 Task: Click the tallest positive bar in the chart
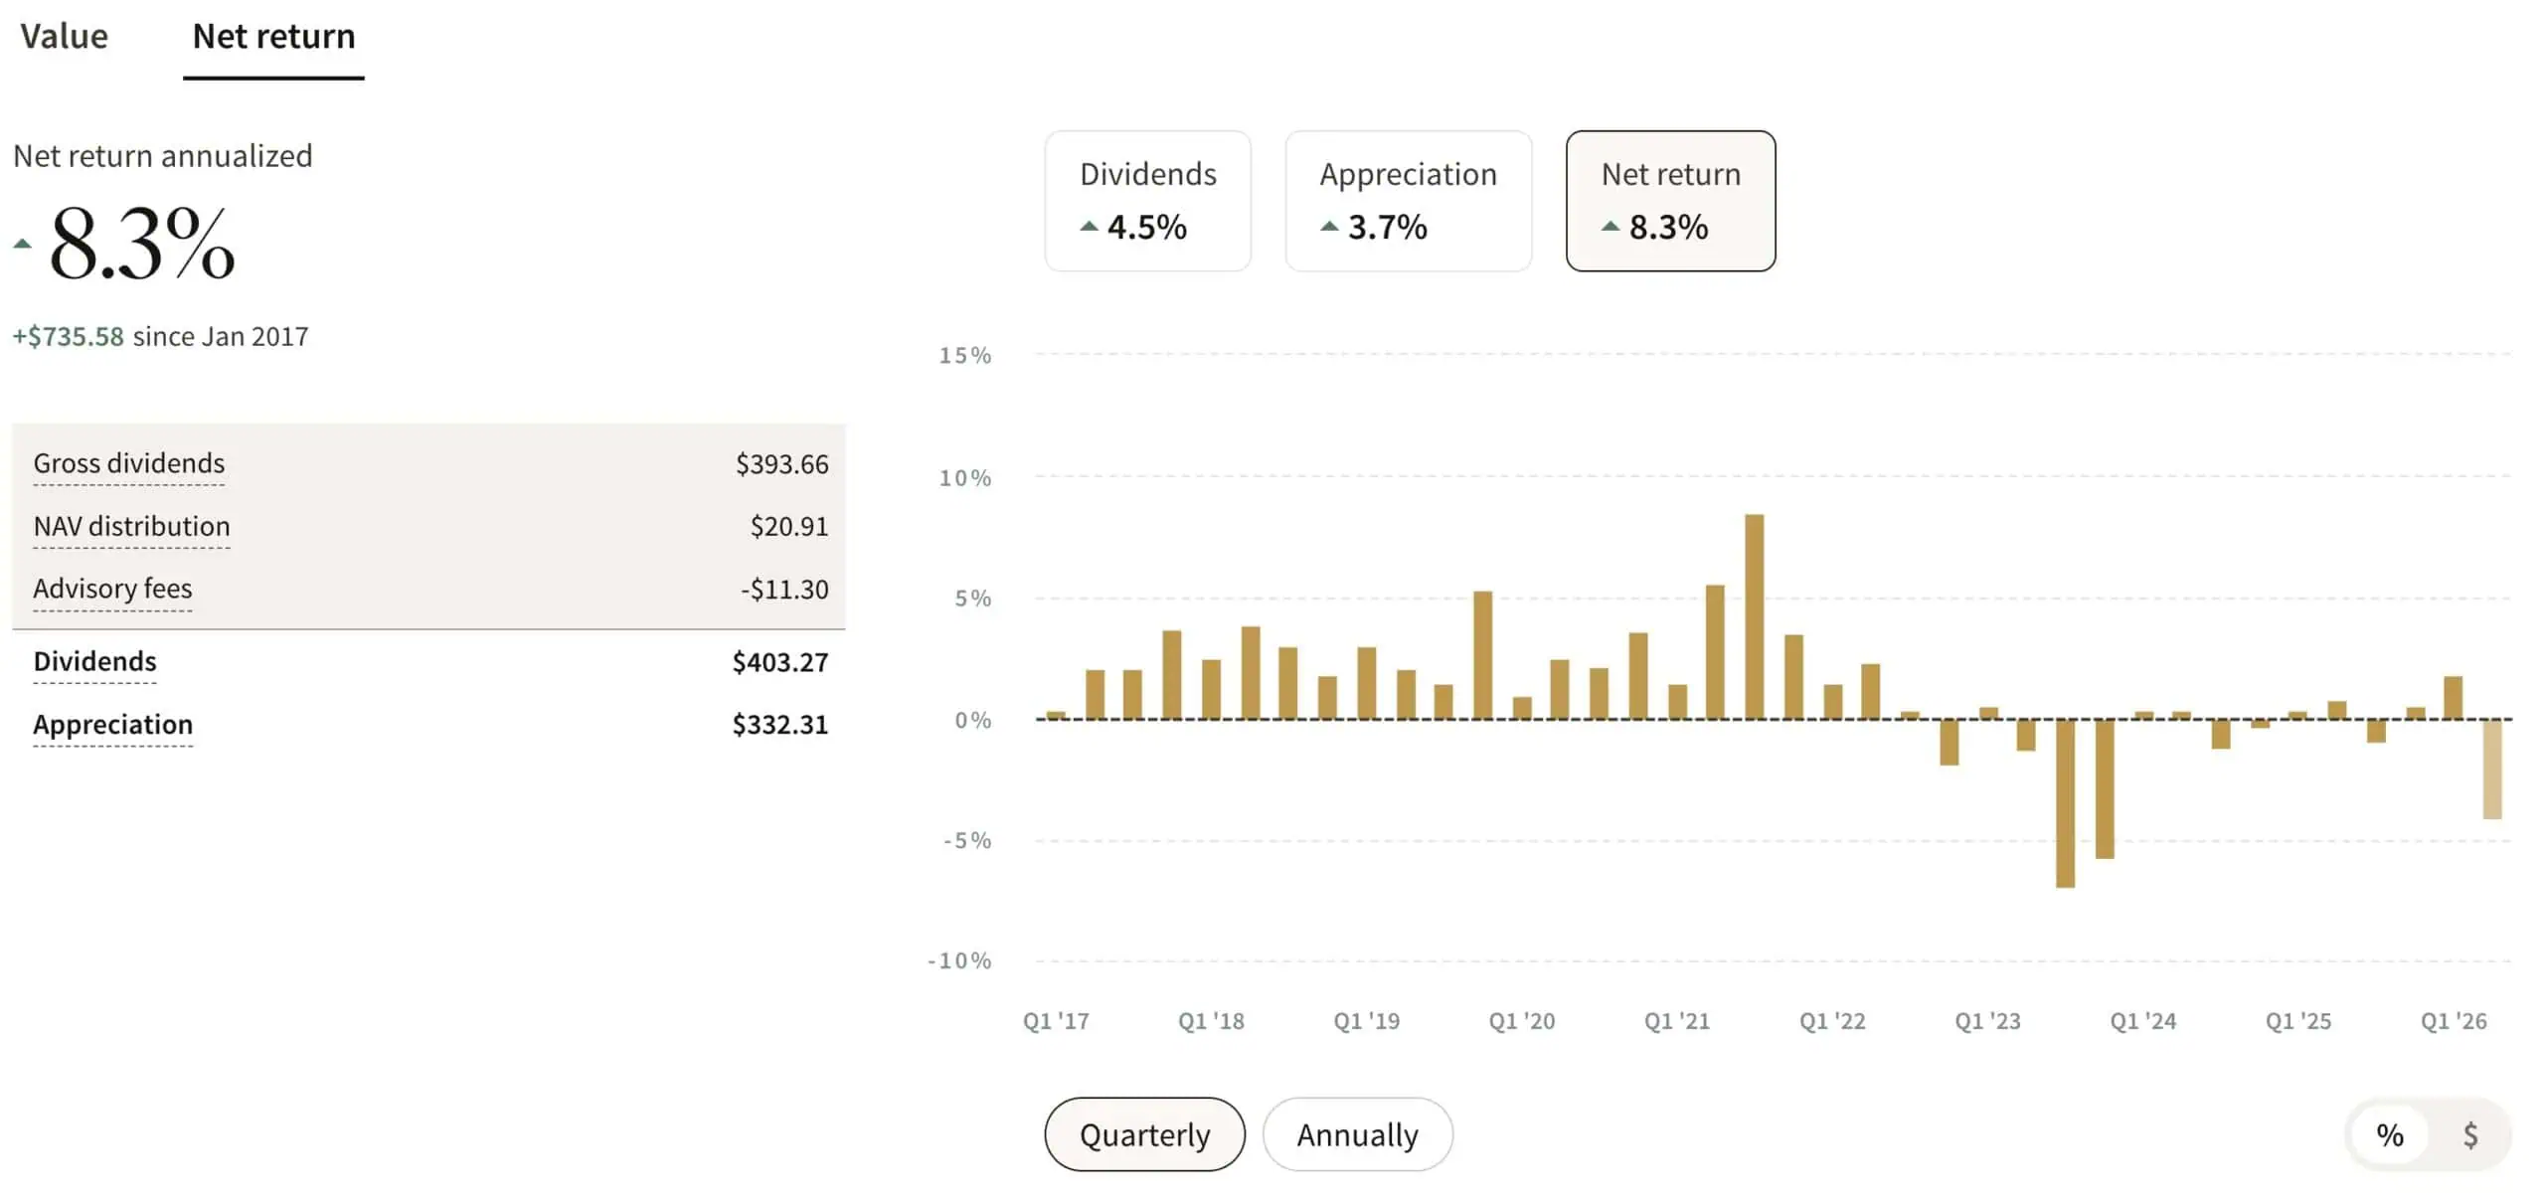coord(1755,616)
